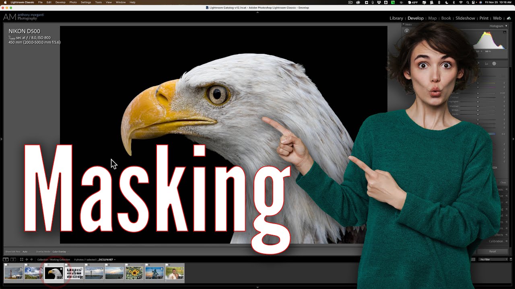Adjust the Shadows slider

(478, 106)
